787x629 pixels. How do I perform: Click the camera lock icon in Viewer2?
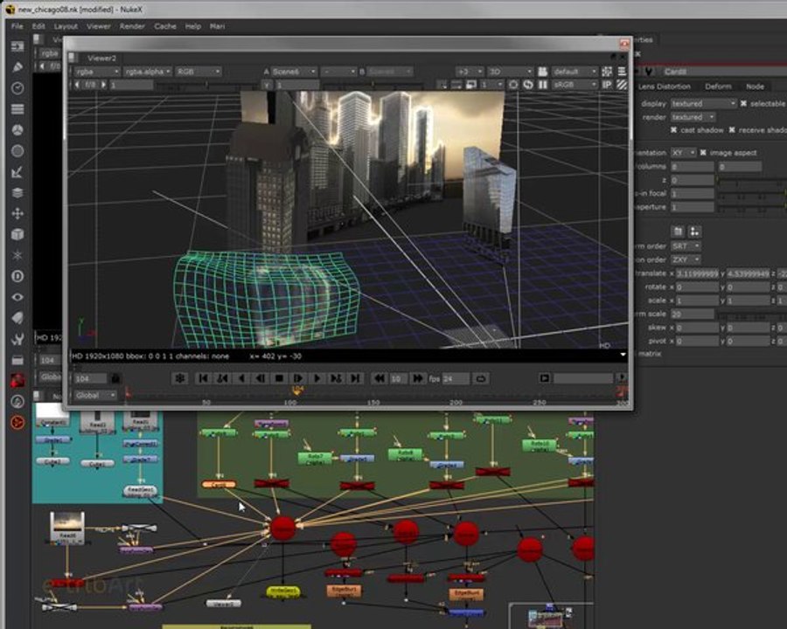coord(542,72)
